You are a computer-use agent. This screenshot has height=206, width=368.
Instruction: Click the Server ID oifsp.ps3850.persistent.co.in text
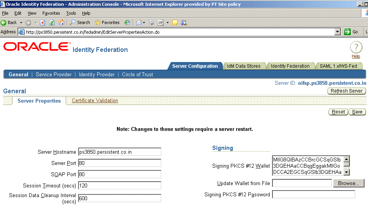click(x=332, y=83)
